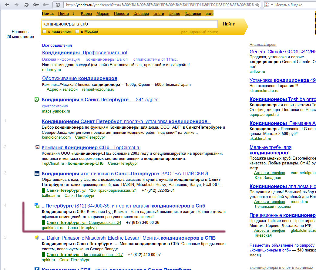Click the Yandex Maps icon beside the 341 адрес result
Image resolution: width=316 pixels, height=270 pixels.
click(x=37, y=99)
